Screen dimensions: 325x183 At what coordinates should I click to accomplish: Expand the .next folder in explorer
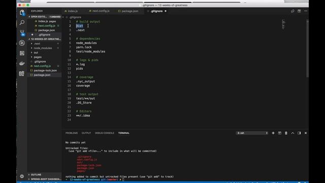tap(37, 44)
